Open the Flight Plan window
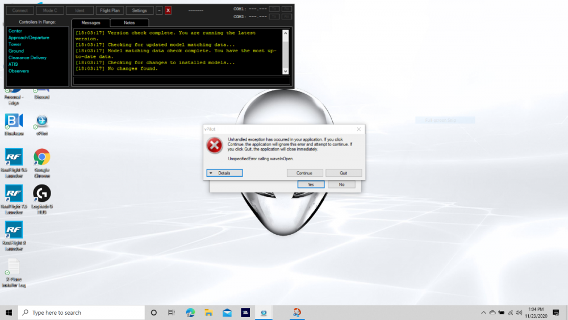The image size is (568, 320). coord(109,10)
